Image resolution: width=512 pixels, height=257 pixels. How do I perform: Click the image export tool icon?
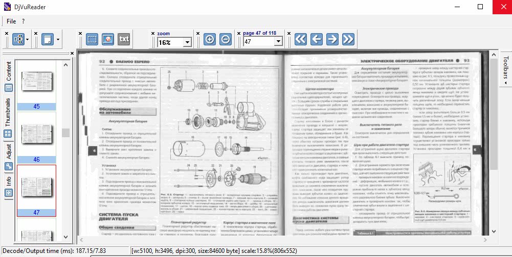[107, 39]
